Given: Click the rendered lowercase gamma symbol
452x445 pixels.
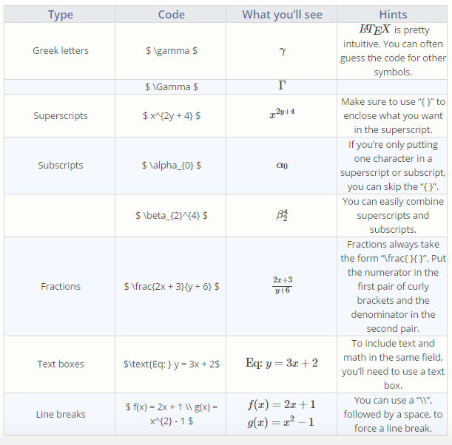Looking at the screenshot, I should pos(282,51).
